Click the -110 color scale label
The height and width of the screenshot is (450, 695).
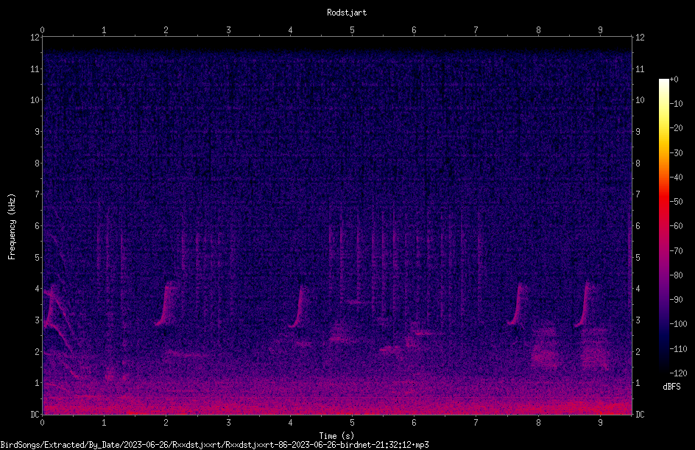tap(679, 349)
